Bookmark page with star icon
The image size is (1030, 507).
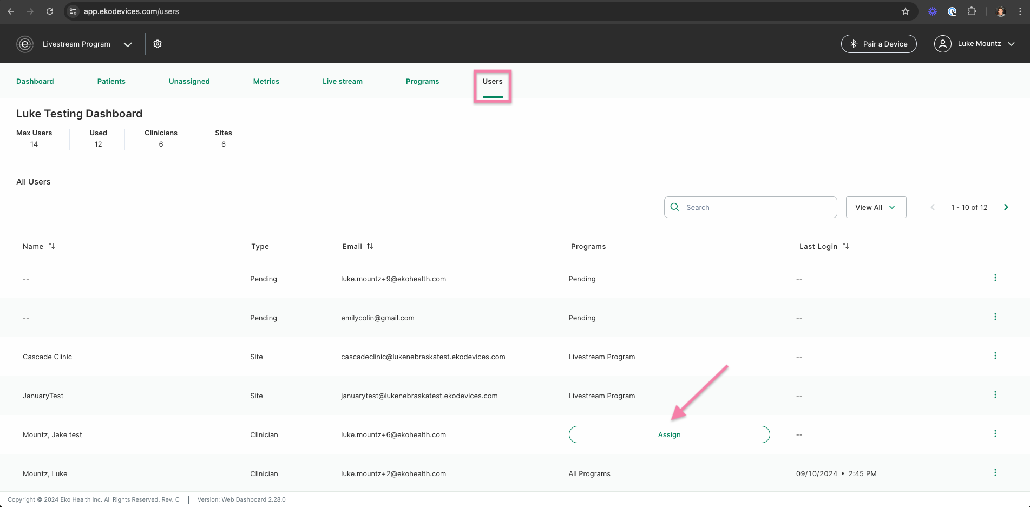click(906, 11)
